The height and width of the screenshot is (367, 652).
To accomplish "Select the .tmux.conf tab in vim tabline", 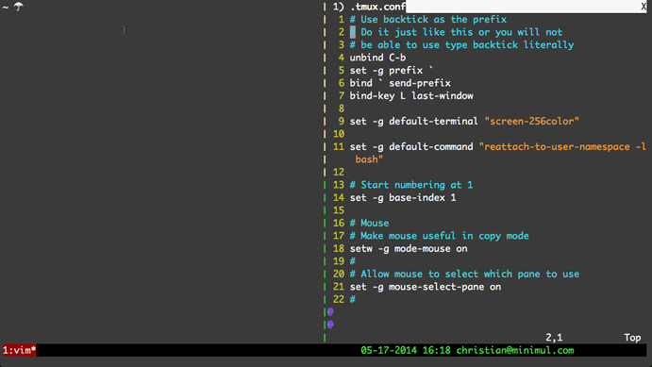I will point(369,7).
